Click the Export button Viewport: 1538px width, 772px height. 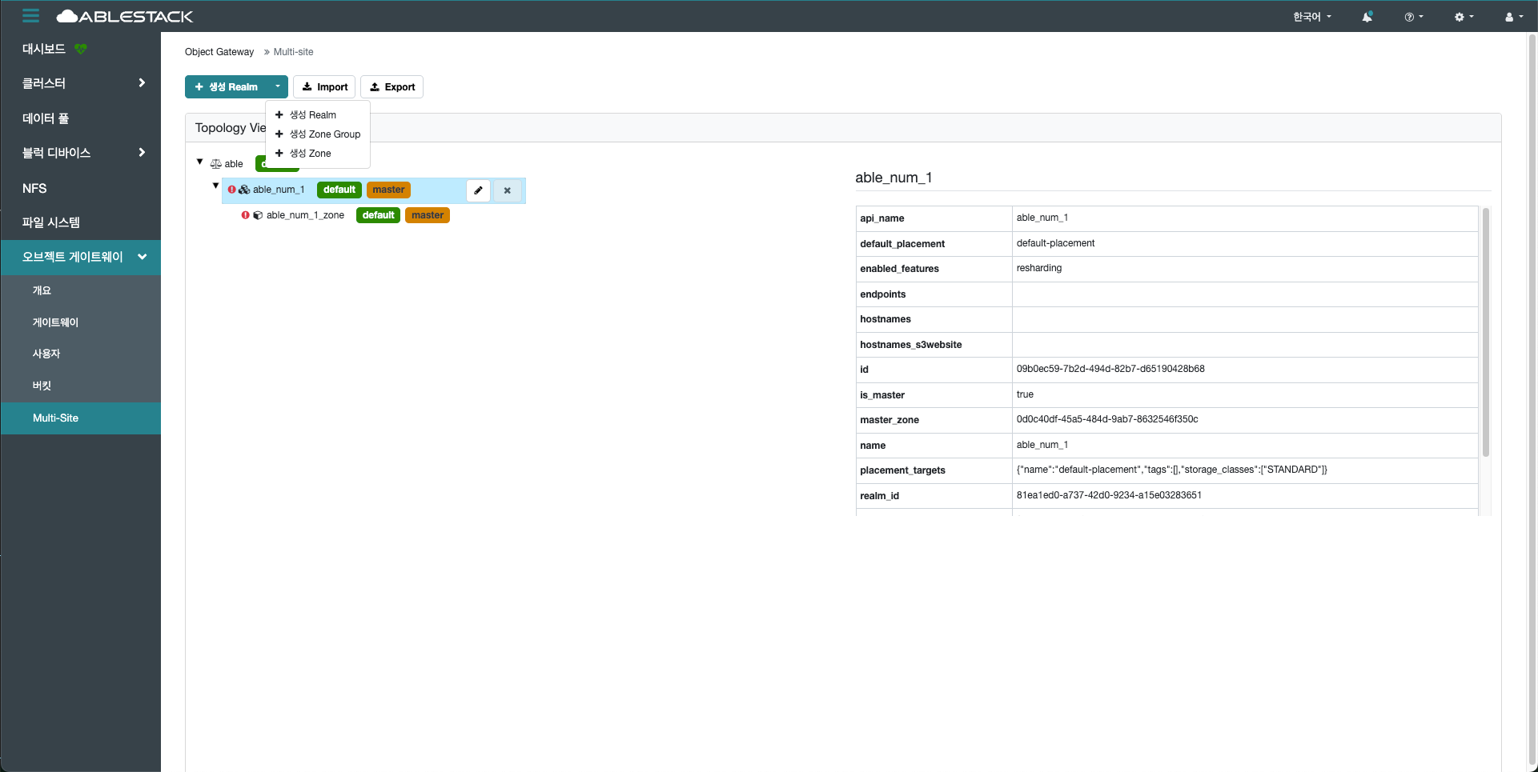392,86
